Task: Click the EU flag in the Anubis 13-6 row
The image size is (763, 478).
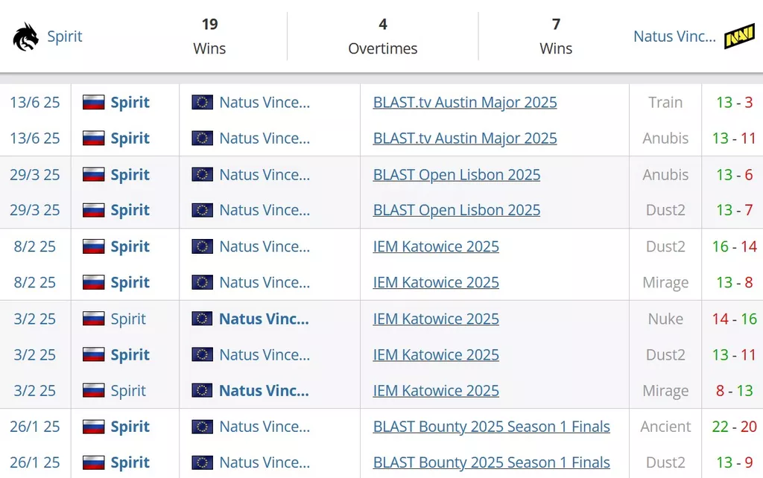Action: point(202,174)
